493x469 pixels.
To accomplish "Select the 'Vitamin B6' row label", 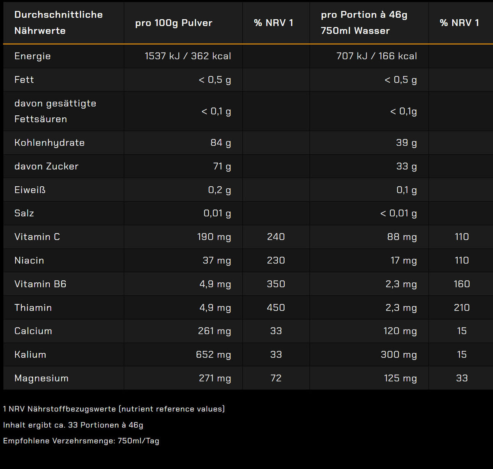I will pyautogui.click(x=40, y=284).
